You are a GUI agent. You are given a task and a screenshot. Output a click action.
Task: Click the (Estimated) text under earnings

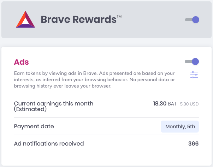click(30, 109)
